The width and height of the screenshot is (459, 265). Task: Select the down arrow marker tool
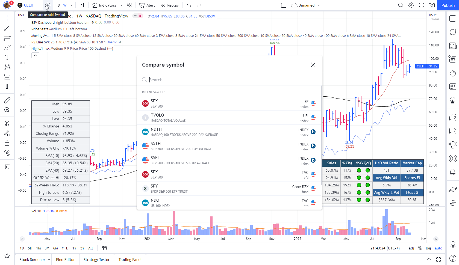7,87
